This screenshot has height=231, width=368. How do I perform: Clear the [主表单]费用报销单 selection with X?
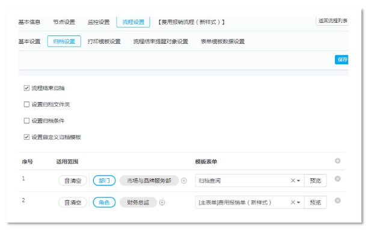click(x=293, y=202)
